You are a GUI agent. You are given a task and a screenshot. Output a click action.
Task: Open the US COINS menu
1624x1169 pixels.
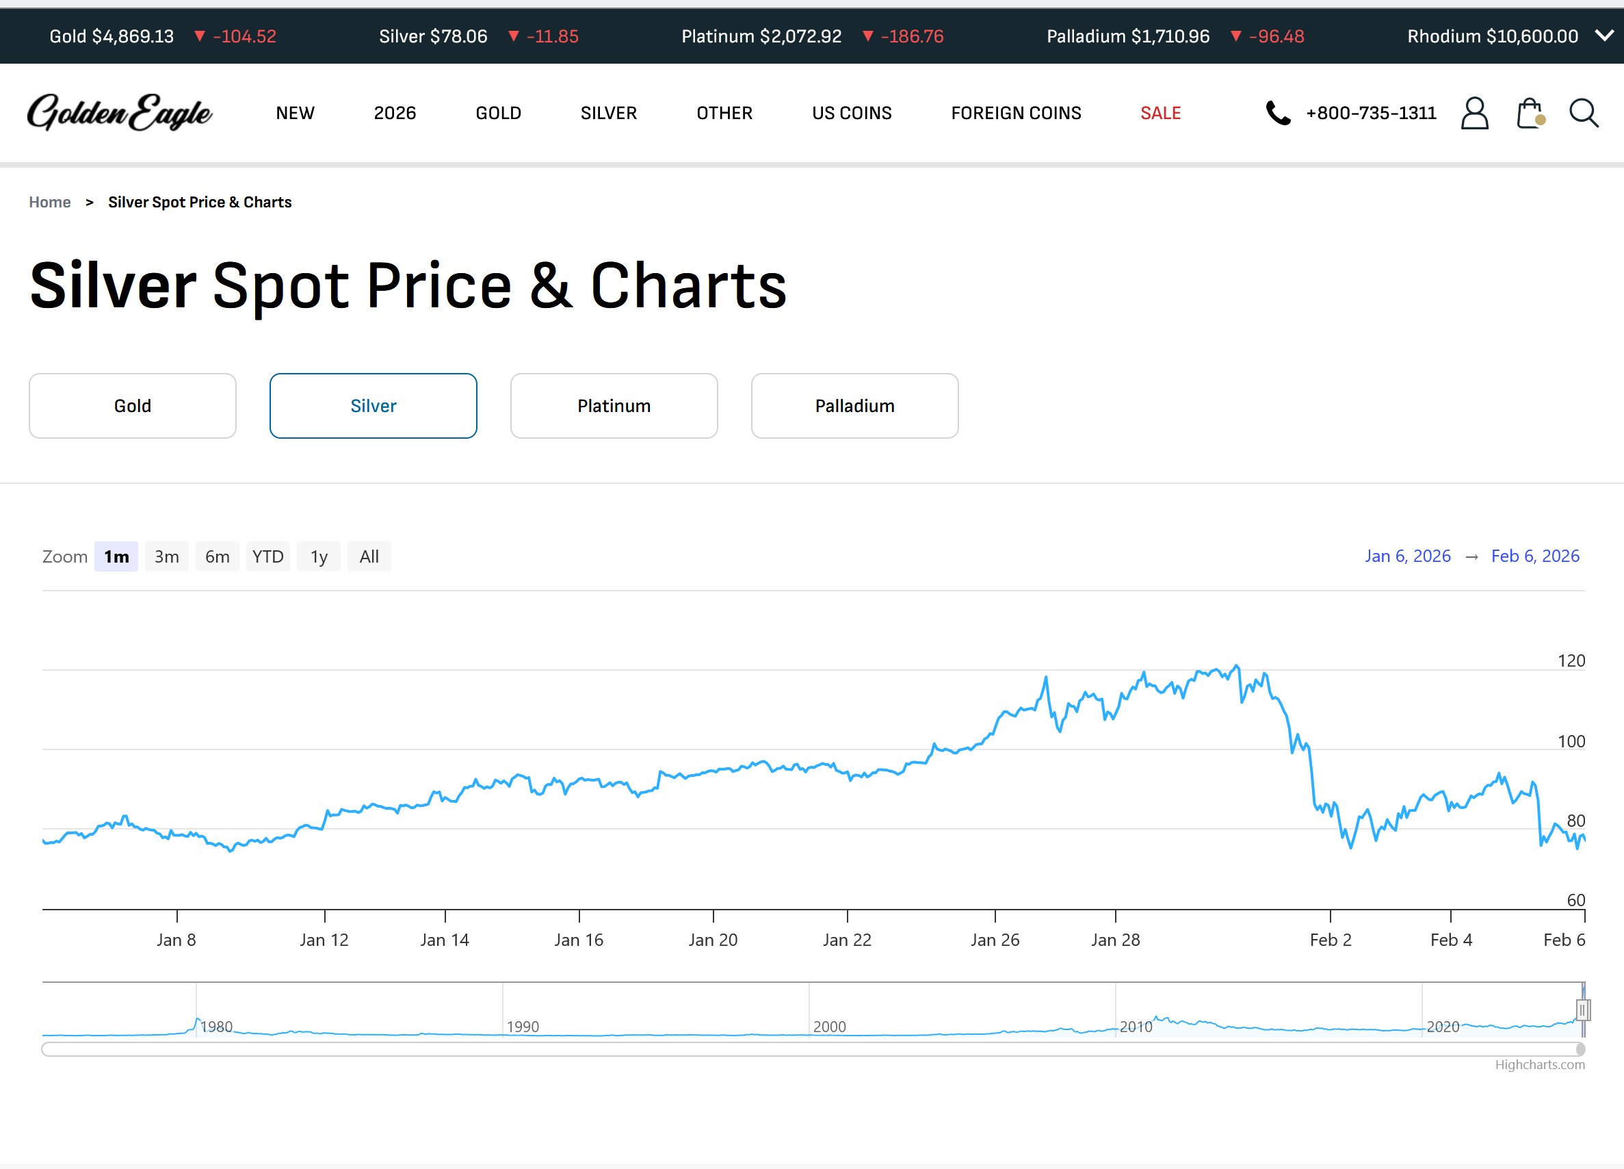852,113
